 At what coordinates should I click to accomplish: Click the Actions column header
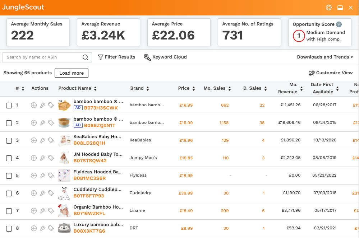tap(40, 88)
